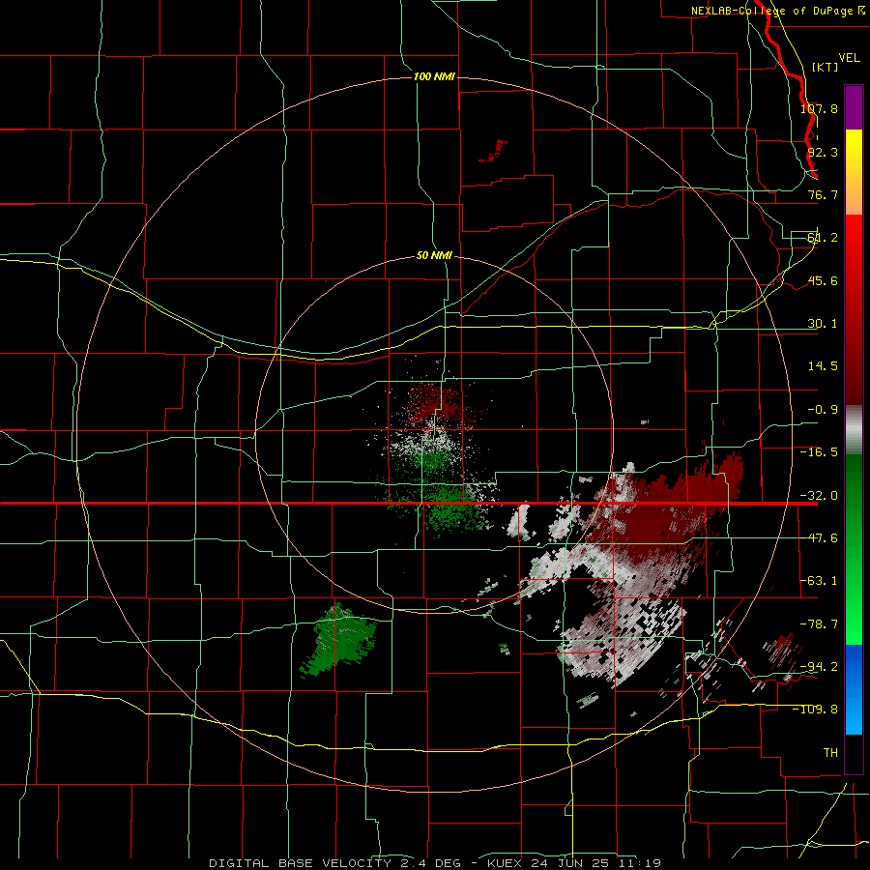Click the 107.8 scale value

(x=819, y=108)
